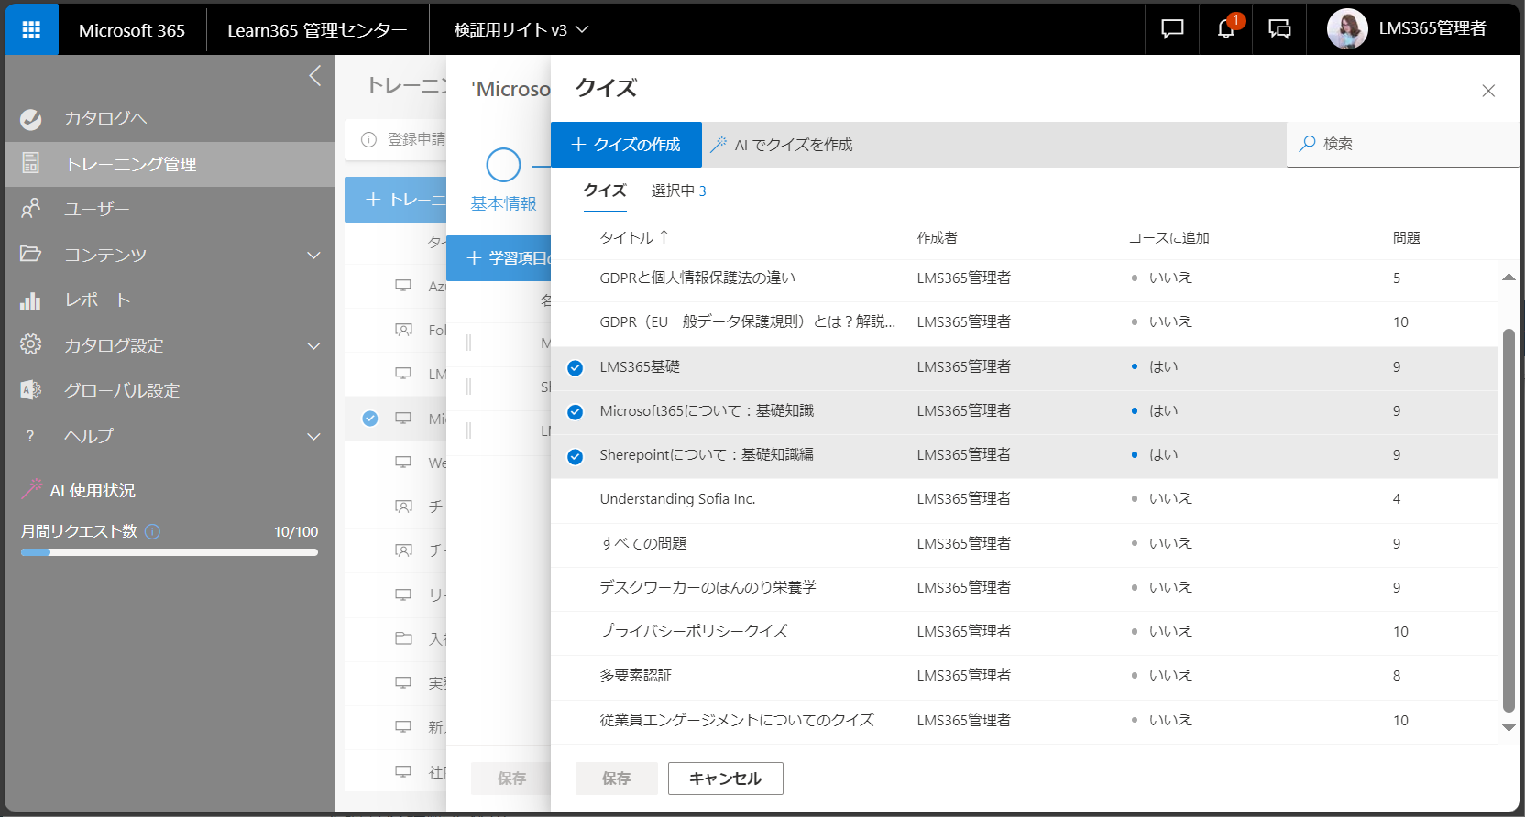Click the グローバル設定 translate icon
Image resolution: width=1525 pixels, height=817 pixels.
point(31,390)
